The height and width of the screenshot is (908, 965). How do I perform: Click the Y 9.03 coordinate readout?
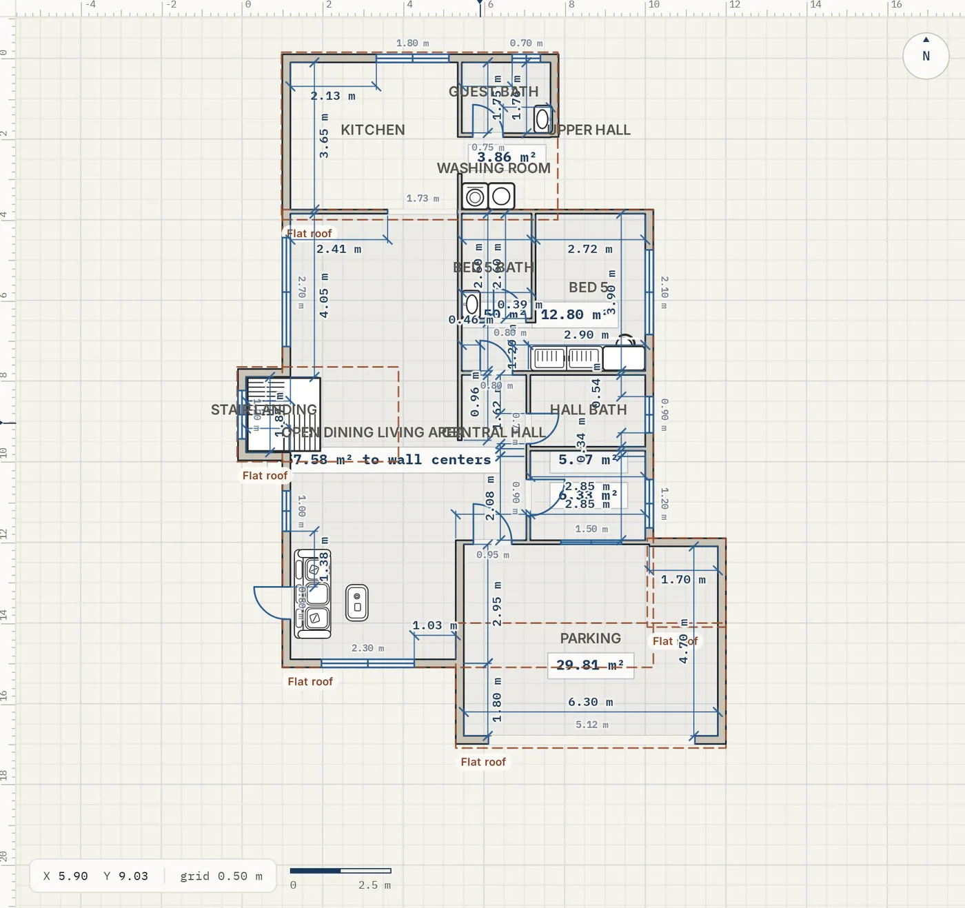tap(126, 876)
